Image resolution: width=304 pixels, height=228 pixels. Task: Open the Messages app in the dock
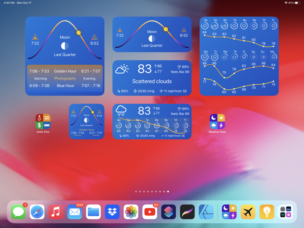pos(18,212)
